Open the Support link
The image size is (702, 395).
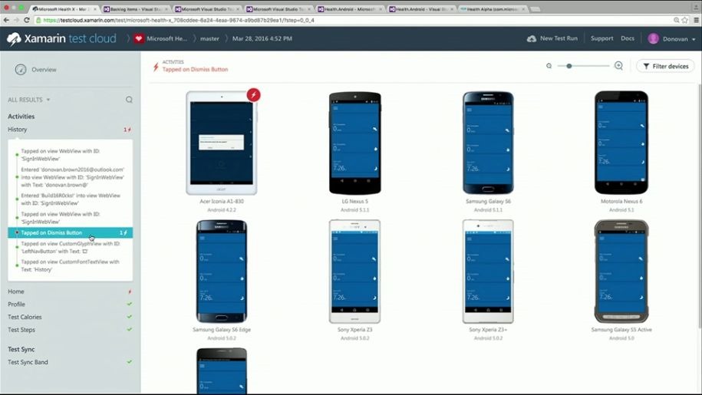point(601,38)
